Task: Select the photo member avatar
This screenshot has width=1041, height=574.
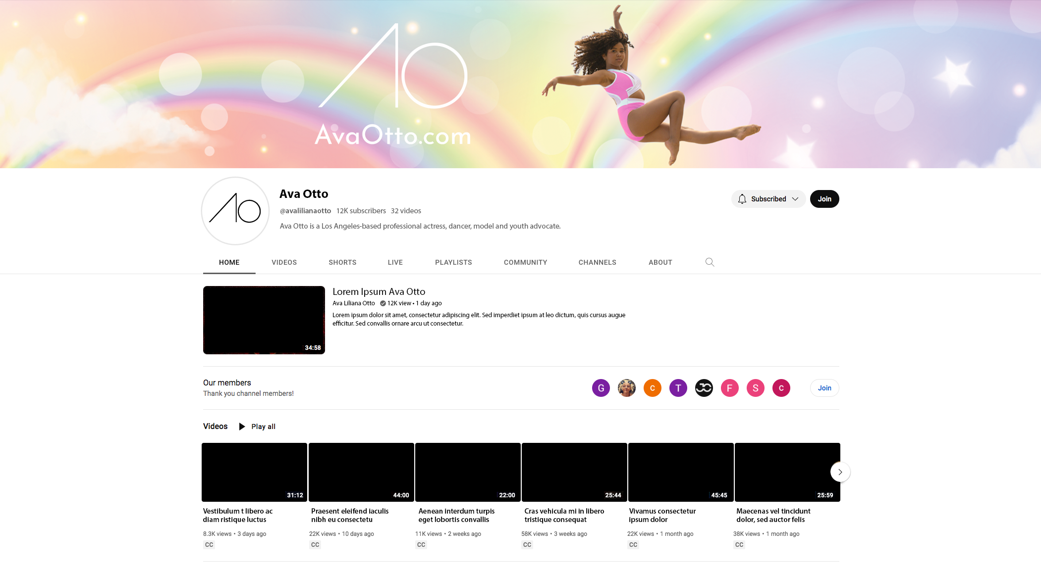Action: [627, 388]
